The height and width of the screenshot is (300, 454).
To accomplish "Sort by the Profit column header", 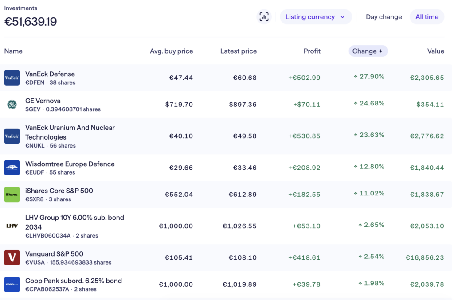I will (312, 51).
